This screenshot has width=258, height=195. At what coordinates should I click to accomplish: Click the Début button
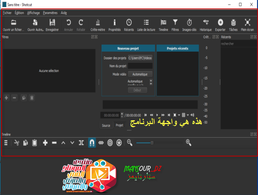point(137,90)
